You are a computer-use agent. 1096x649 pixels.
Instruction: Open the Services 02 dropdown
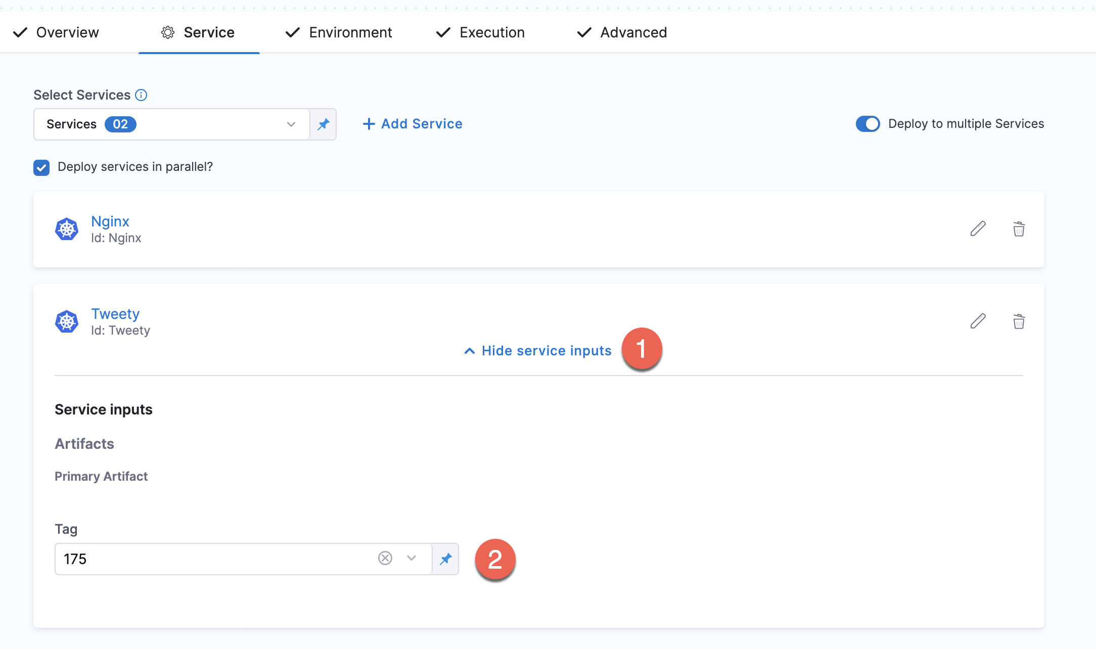pyautogui.click(x=172, y=124)
